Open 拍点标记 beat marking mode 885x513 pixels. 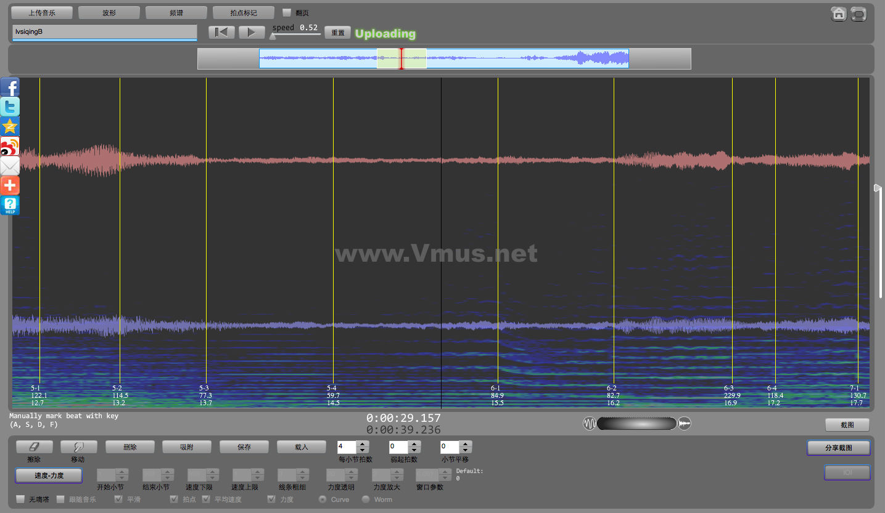pyautogui.click(x=244, y=12)
